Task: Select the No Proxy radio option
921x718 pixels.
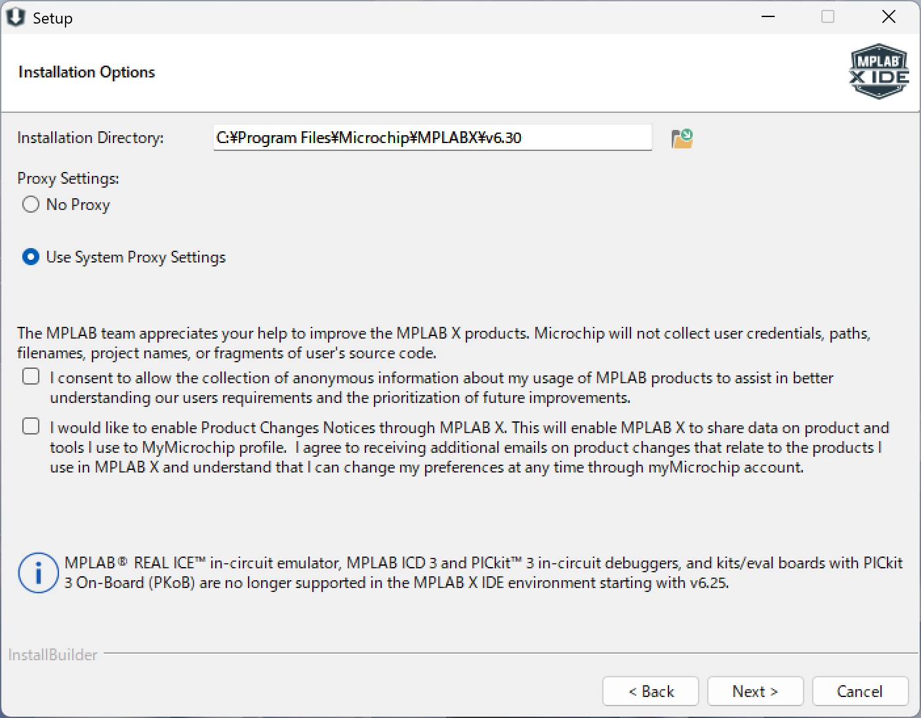Action: [x=31, y=205]
